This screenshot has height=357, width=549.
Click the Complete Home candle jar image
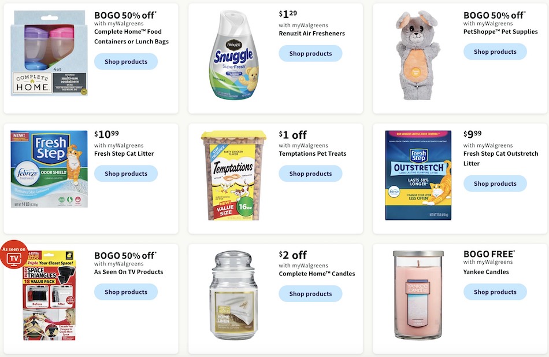coord(233,295)
